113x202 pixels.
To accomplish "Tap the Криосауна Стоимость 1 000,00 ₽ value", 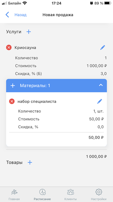I will pyautogui.click(x=97, y=66).
